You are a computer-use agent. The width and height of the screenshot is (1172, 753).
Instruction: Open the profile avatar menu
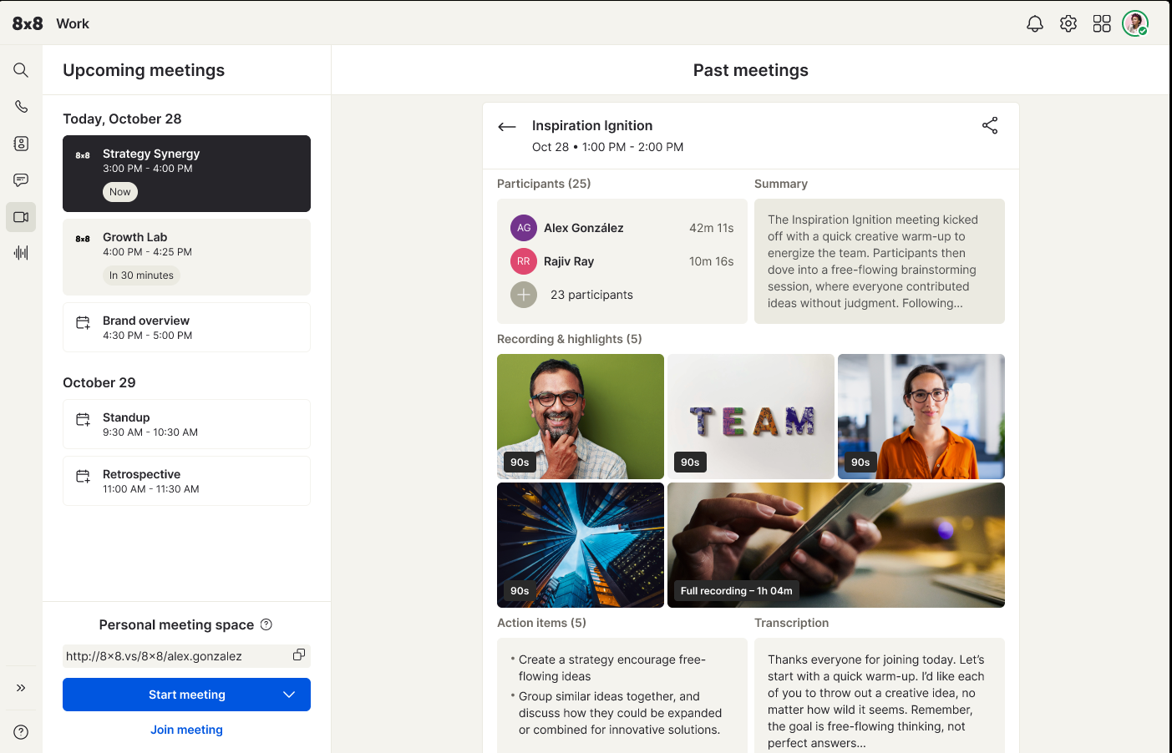click(1135, 23)
